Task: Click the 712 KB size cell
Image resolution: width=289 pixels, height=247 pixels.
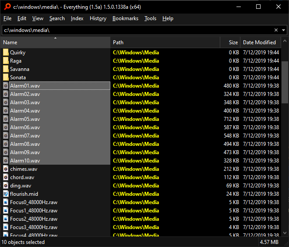Action: tap(231, 119)
